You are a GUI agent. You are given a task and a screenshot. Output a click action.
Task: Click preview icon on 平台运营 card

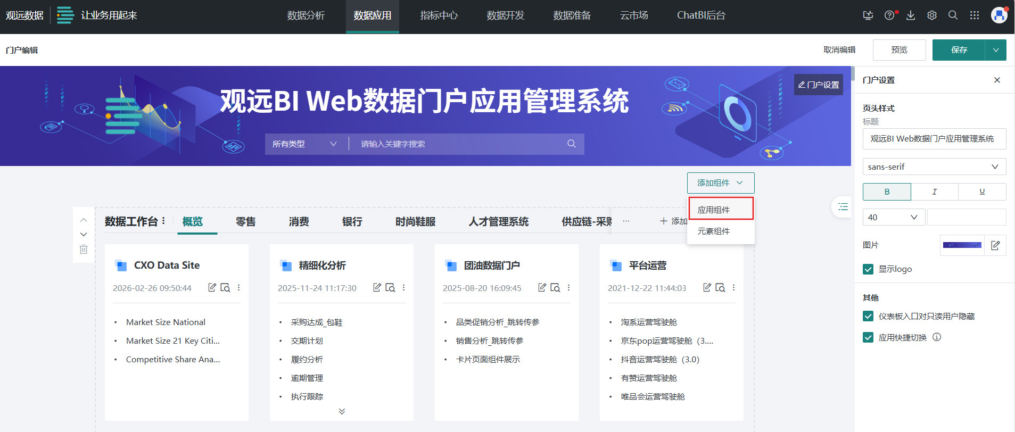(x=720, y=287)
